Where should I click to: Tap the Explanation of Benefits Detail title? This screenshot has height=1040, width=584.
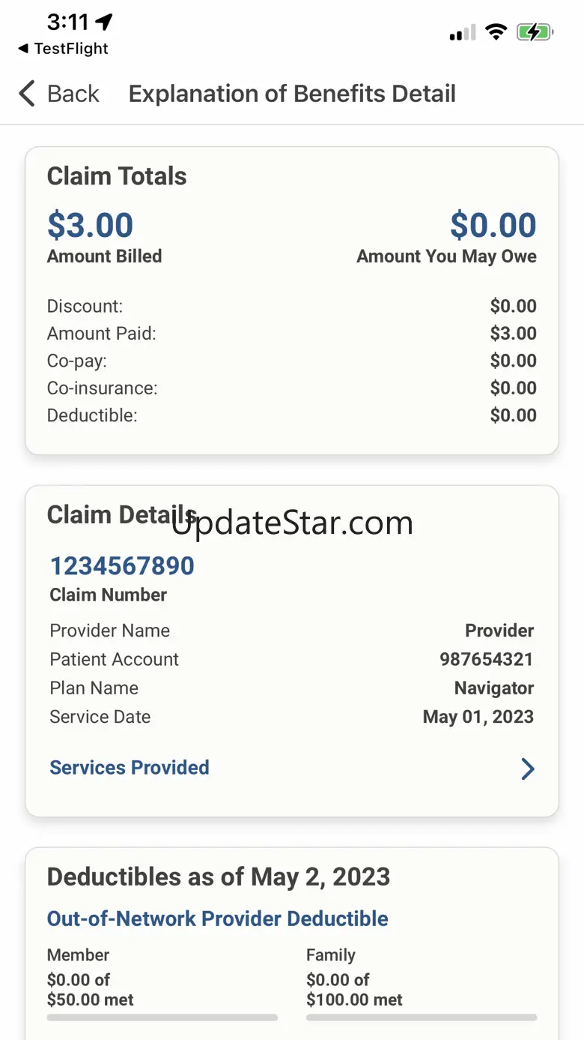(292, 94)
